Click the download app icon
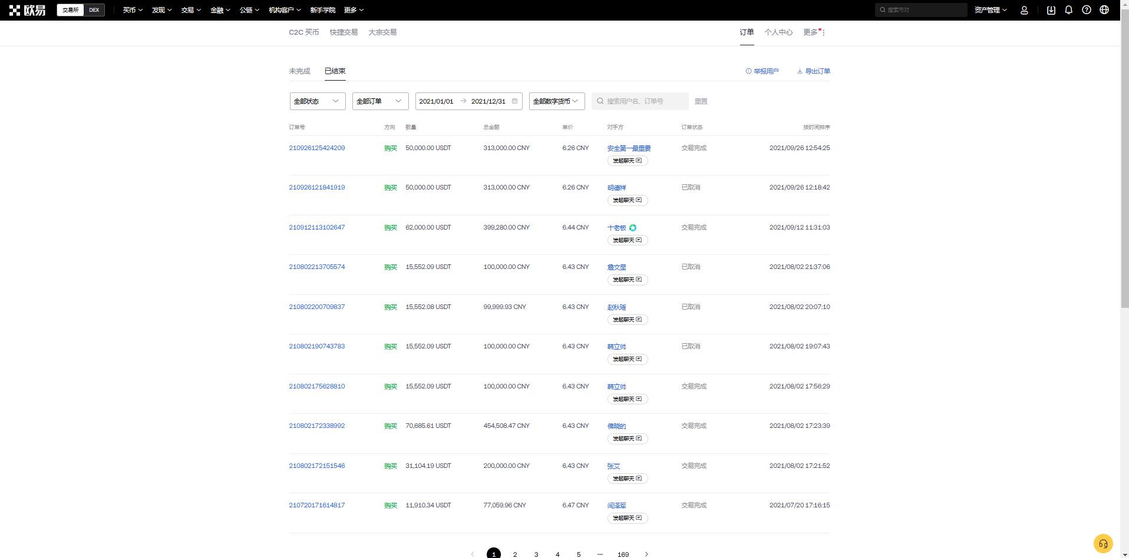This screenshot has width=1129, height=558. [1051, 10]
